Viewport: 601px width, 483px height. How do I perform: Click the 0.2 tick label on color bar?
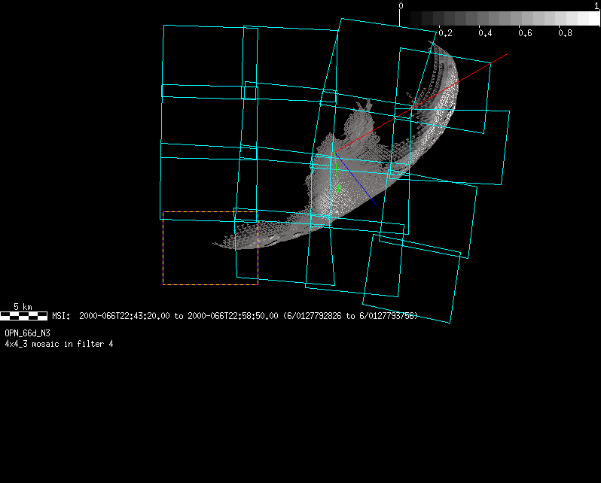(445, 33)
